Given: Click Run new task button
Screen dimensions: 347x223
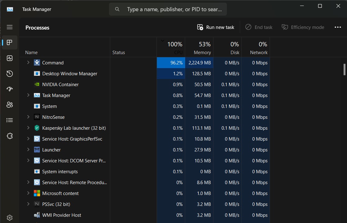Looking at the screenshot, I should coord(216,27).
